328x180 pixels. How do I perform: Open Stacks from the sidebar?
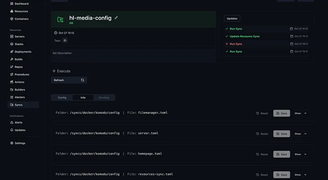pos(19,44)
